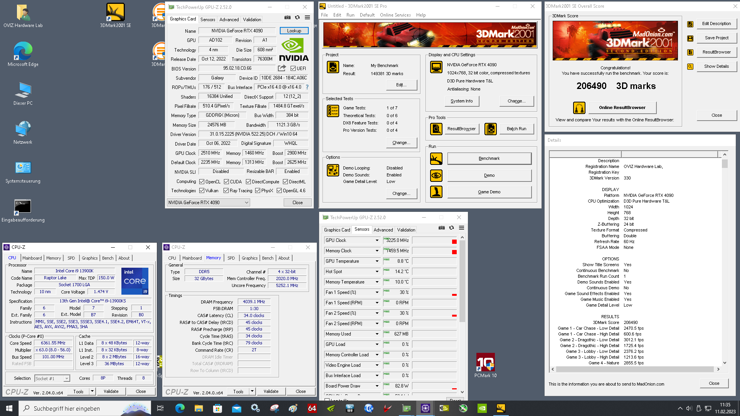Viewport: 740px width, 416px height.
Task: Click Show Details magnifier icon
Action: [690, 67]
